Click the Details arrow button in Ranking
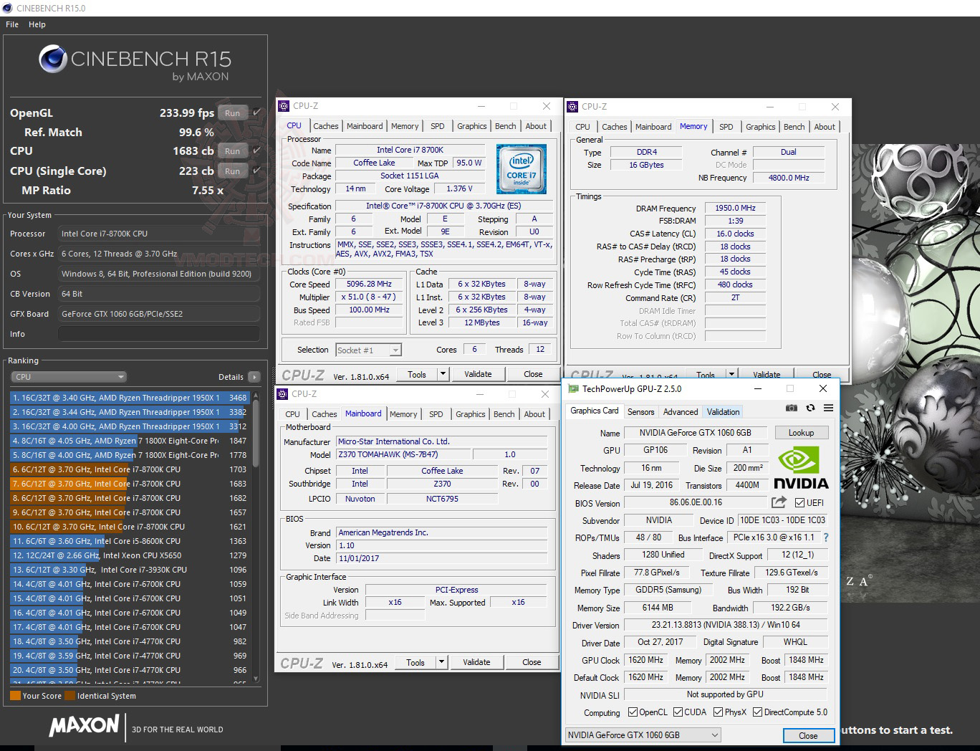This screenshot has width=980, height=751. click(254, 377)
